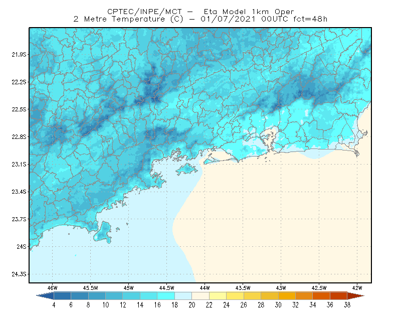This screenshot has width=401, height=310.
Task: Click the 44W longitude axis label
Action: click(205, 288)
